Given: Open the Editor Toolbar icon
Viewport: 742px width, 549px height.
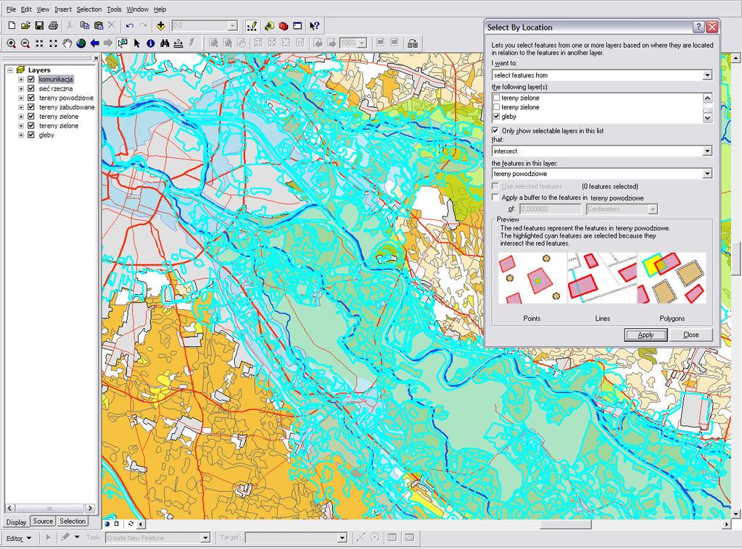Looking at the screenshot, I should click(252, 25).
